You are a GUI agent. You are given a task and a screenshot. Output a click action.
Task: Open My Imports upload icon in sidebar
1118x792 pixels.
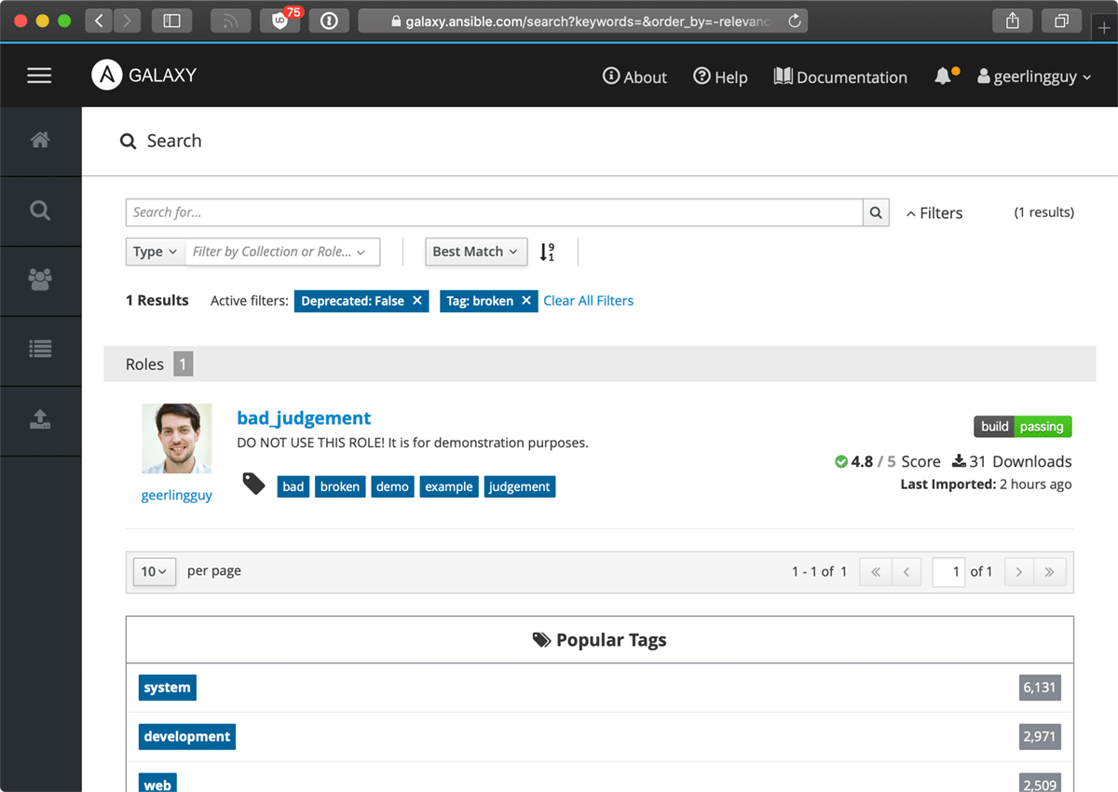click(x=40, y=419)
